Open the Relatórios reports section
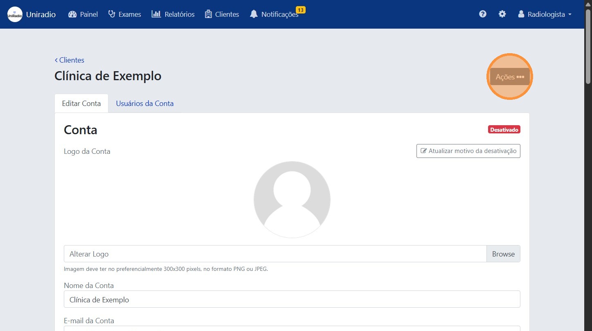Viewport: 592px width, 331px height. point(173,14)
